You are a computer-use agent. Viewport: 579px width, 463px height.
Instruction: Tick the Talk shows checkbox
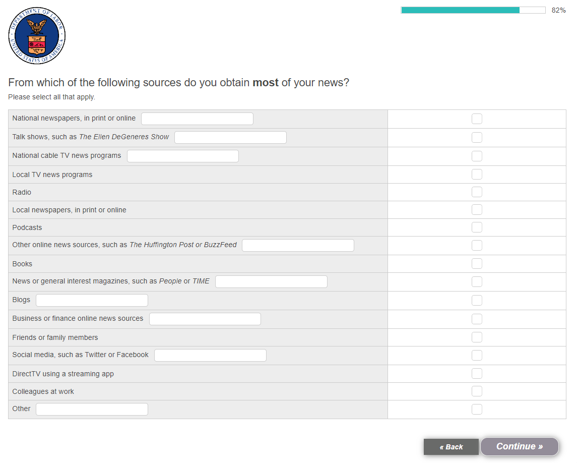pyautogui.click(x=477, y=138)
